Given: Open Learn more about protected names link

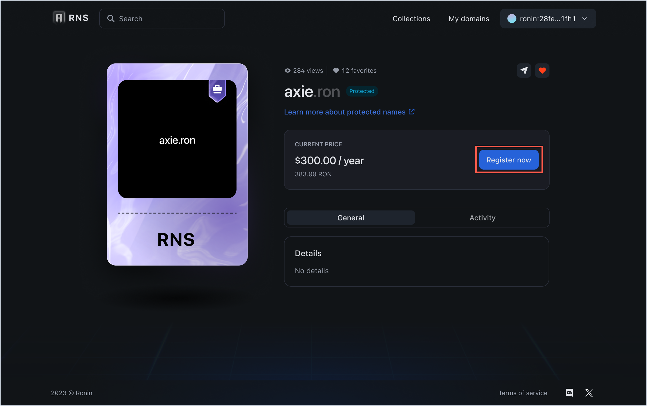Looking at the screenshot, I should [x=344, y=112].
